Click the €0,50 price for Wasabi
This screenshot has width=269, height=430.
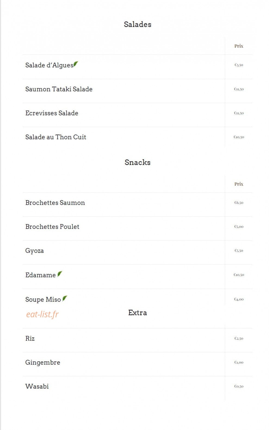click(239, 386)
